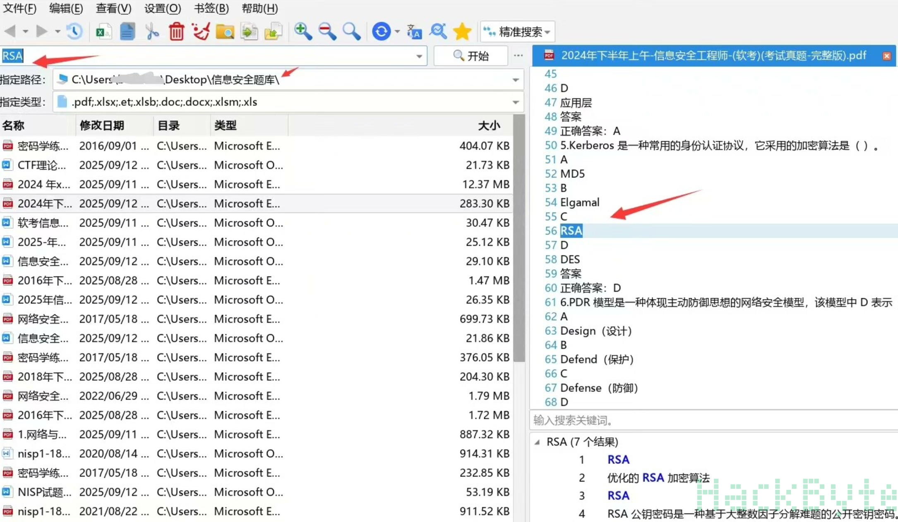This screenshot has height=522, width=898.
Task: Click preview line 58 DES
Action: click(x=570, y=259)
